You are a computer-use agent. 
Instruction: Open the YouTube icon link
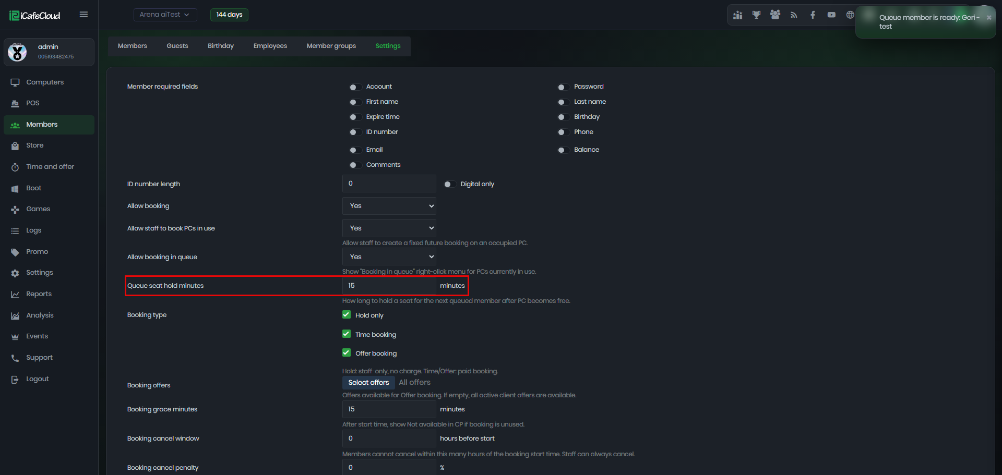831,15
